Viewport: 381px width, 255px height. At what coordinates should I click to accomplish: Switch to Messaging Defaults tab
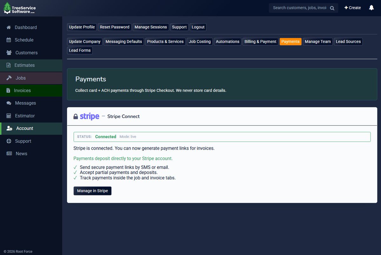click(124, 42)
